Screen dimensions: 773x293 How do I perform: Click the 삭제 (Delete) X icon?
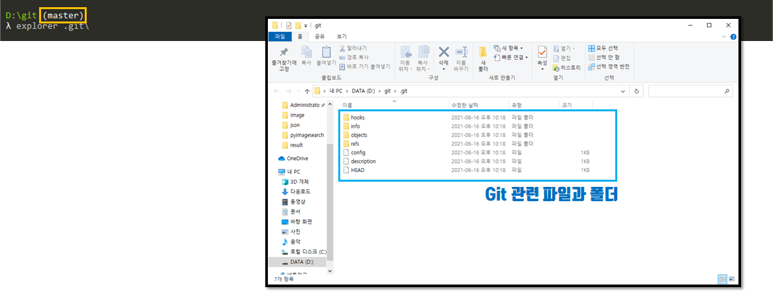[444, 51]
